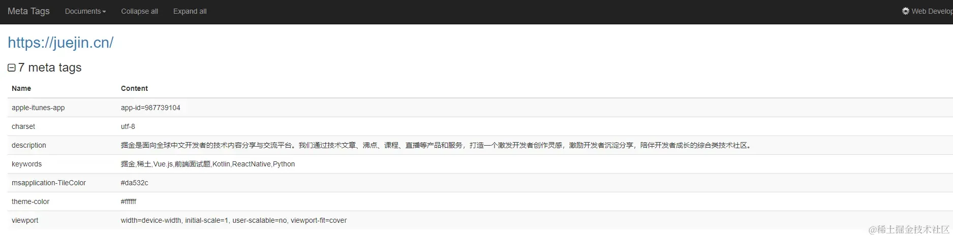Click the theme-color #ffffff value
This screenshot has width=953, height=238.
click(x=129, y=201)
